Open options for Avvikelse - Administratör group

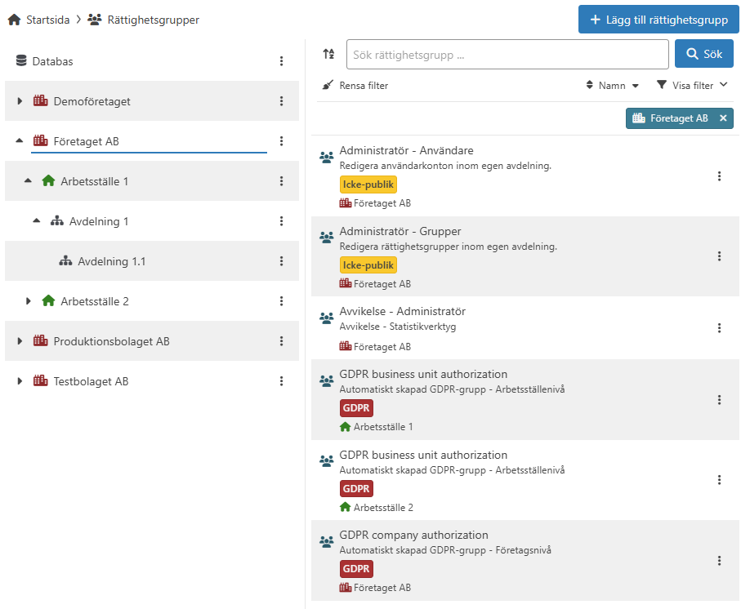719,328
